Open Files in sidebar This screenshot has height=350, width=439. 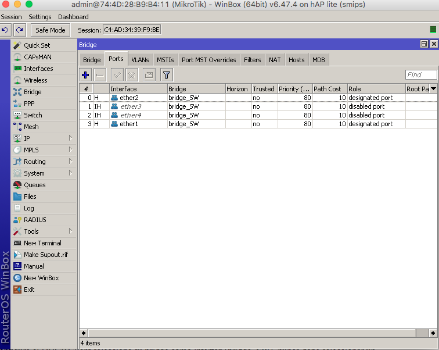click(x=44, y=197)
